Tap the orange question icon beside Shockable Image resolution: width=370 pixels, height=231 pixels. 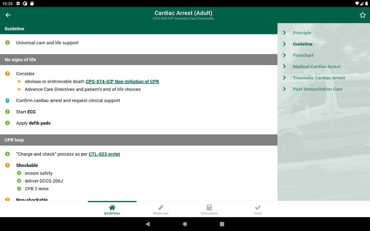8,165
